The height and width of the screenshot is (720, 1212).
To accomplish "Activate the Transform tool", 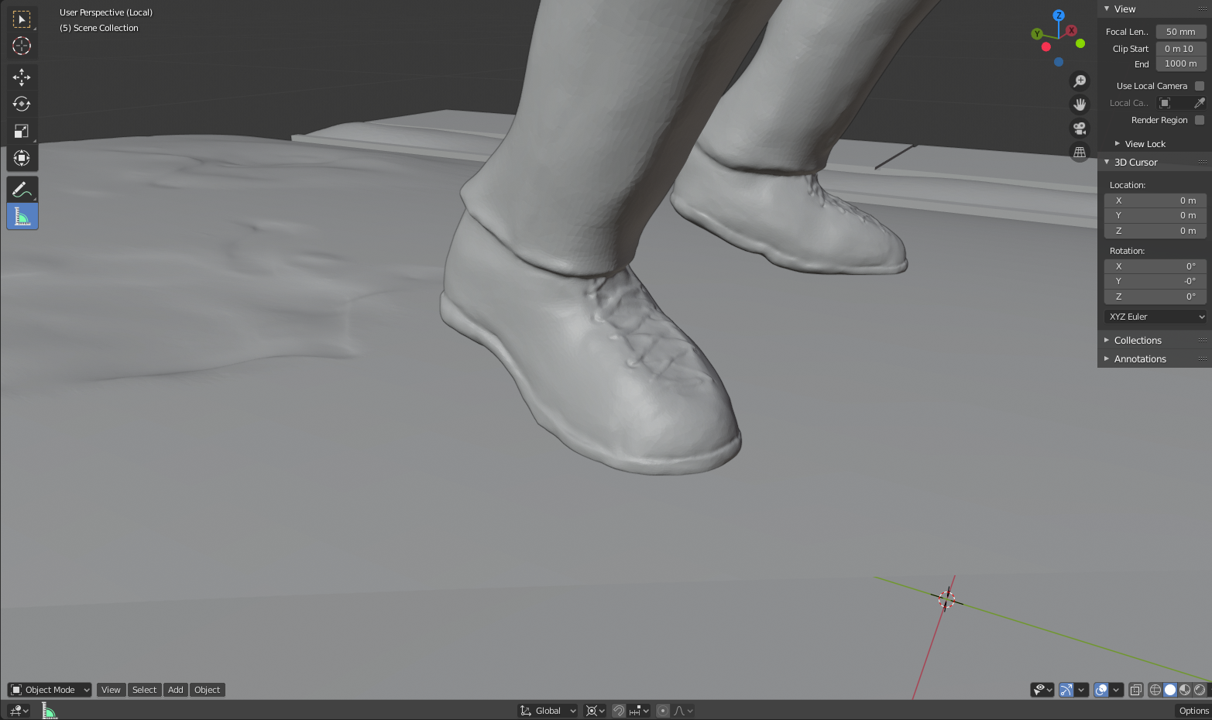I will click(22, 158).
